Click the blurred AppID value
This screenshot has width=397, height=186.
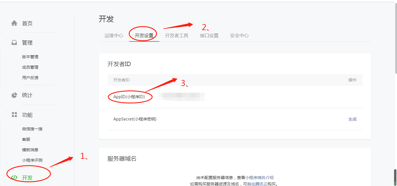click(181, 97)
